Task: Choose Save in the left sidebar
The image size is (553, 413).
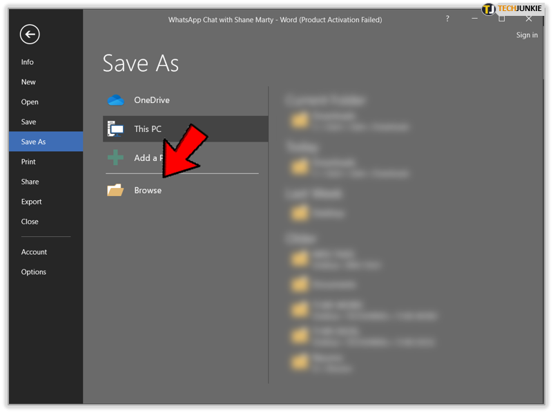Action: coord(28,122)
